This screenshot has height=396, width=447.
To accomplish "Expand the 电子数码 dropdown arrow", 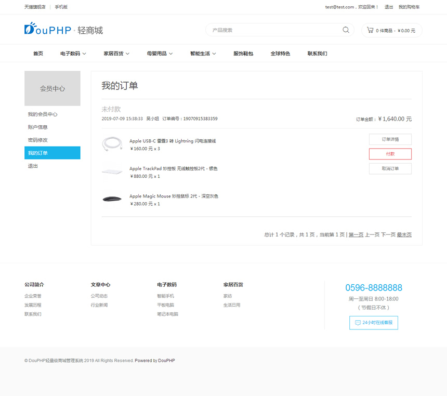I will click(x=84, y=54).
